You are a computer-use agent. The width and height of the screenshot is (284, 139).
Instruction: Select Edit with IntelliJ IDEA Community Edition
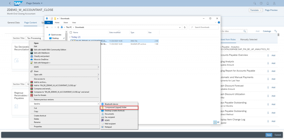(x=50, y=49)
